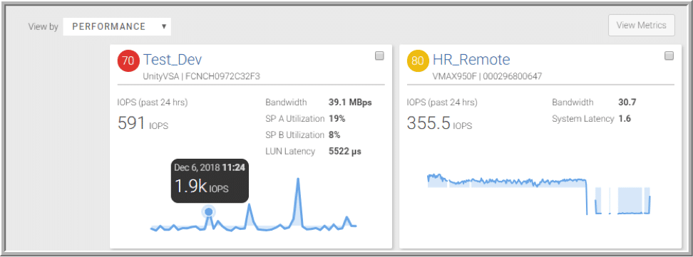Click the Test_Dev IOPS trend chart
This screenshot has width=693, height=257.
pos(254,204)
